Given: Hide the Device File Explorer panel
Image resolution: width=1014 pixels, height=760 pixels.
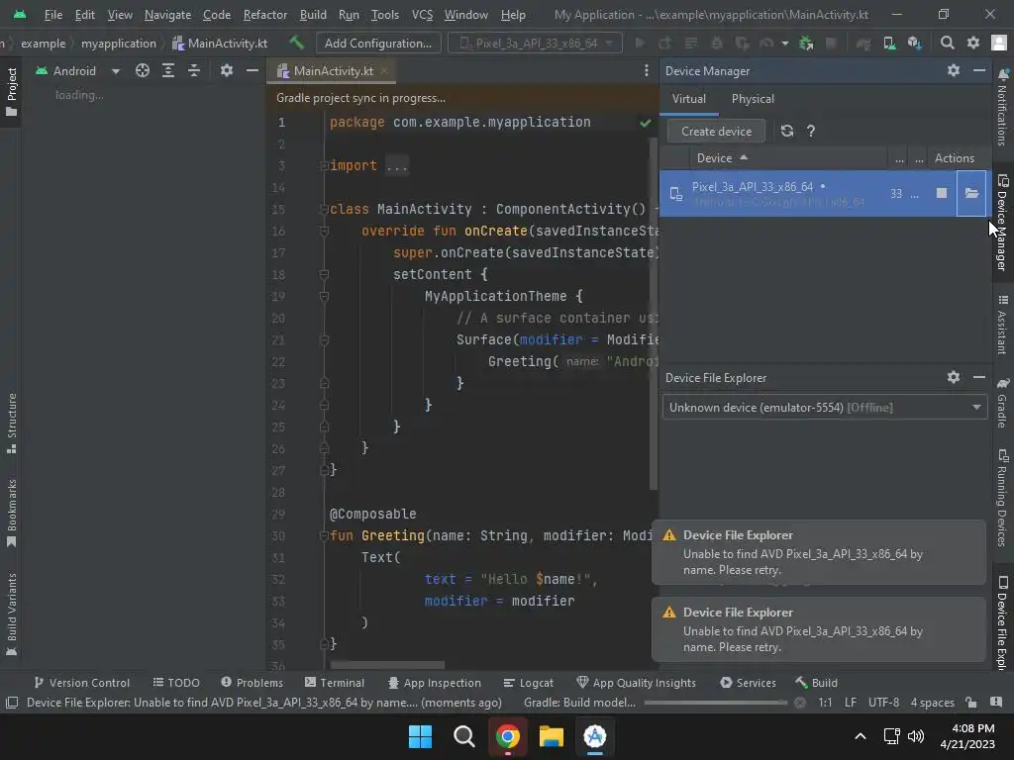Looking at the screenshot, I should click(x=979, y=377).
